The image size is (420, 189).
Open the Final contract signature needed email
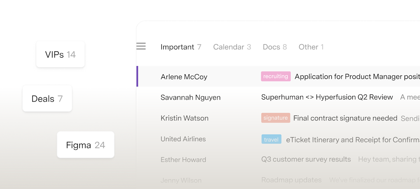pyautogui.click(x=278, y=118)
